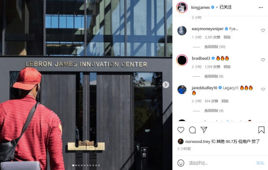The image size is (268, 170).
Task: Expand the 6 replies under bradbeal3
Action: (214, 76)
